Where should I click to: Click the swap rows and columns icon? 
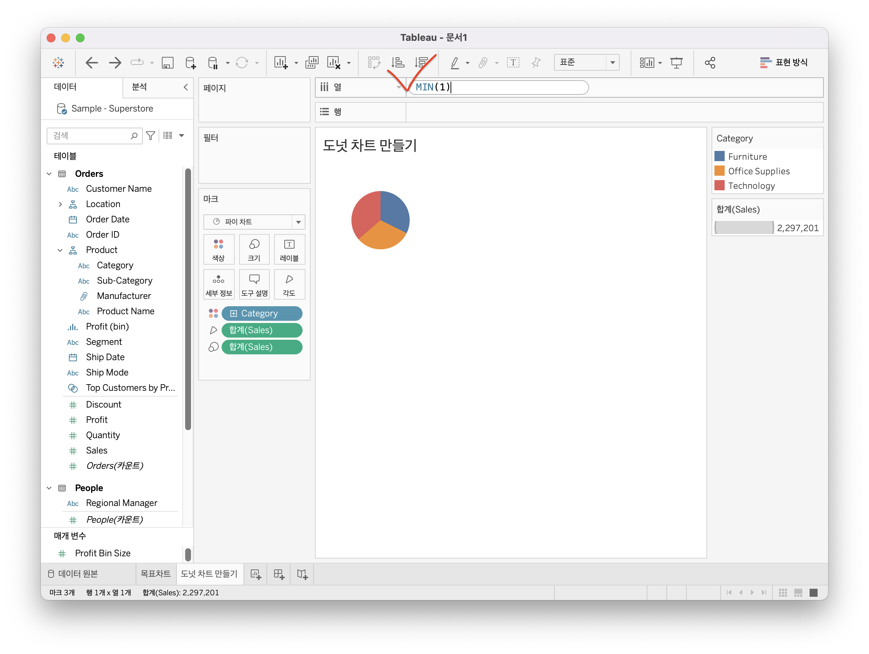click(x=374, y=62)
